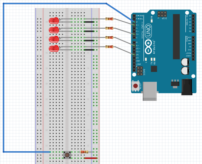Select the long blue wire at left edge
Screen dimensions: 202x164
4,80
